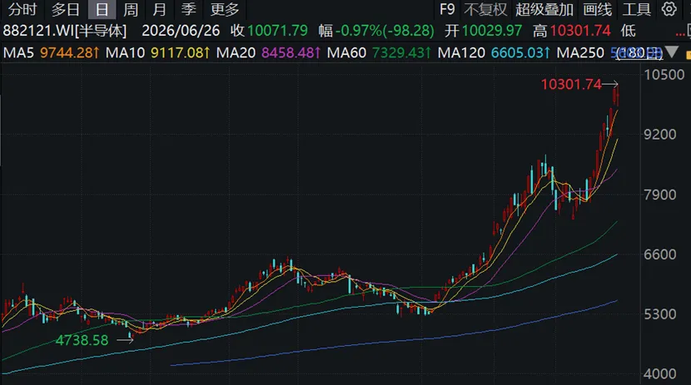Click the MA10 9117.08 indicator label
Screen dimensions: 691x385
click(158, 52)
